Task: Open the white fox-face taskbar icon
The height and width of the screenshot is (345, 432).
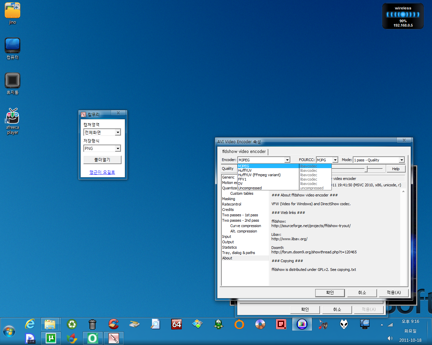Action: coord(344,324)
